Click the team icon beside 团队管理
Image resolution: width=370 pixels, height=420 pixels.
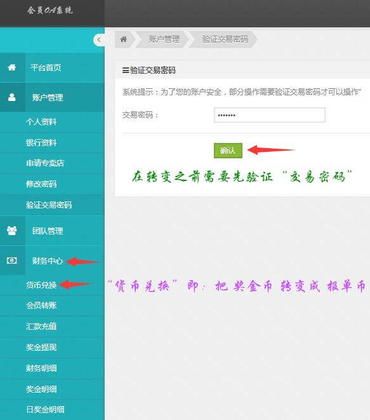click(x=12, y=231)
